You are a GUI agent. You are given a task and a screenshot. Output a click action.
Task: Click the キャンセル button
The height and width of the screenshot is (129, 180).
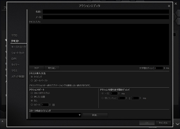(163, 123)
